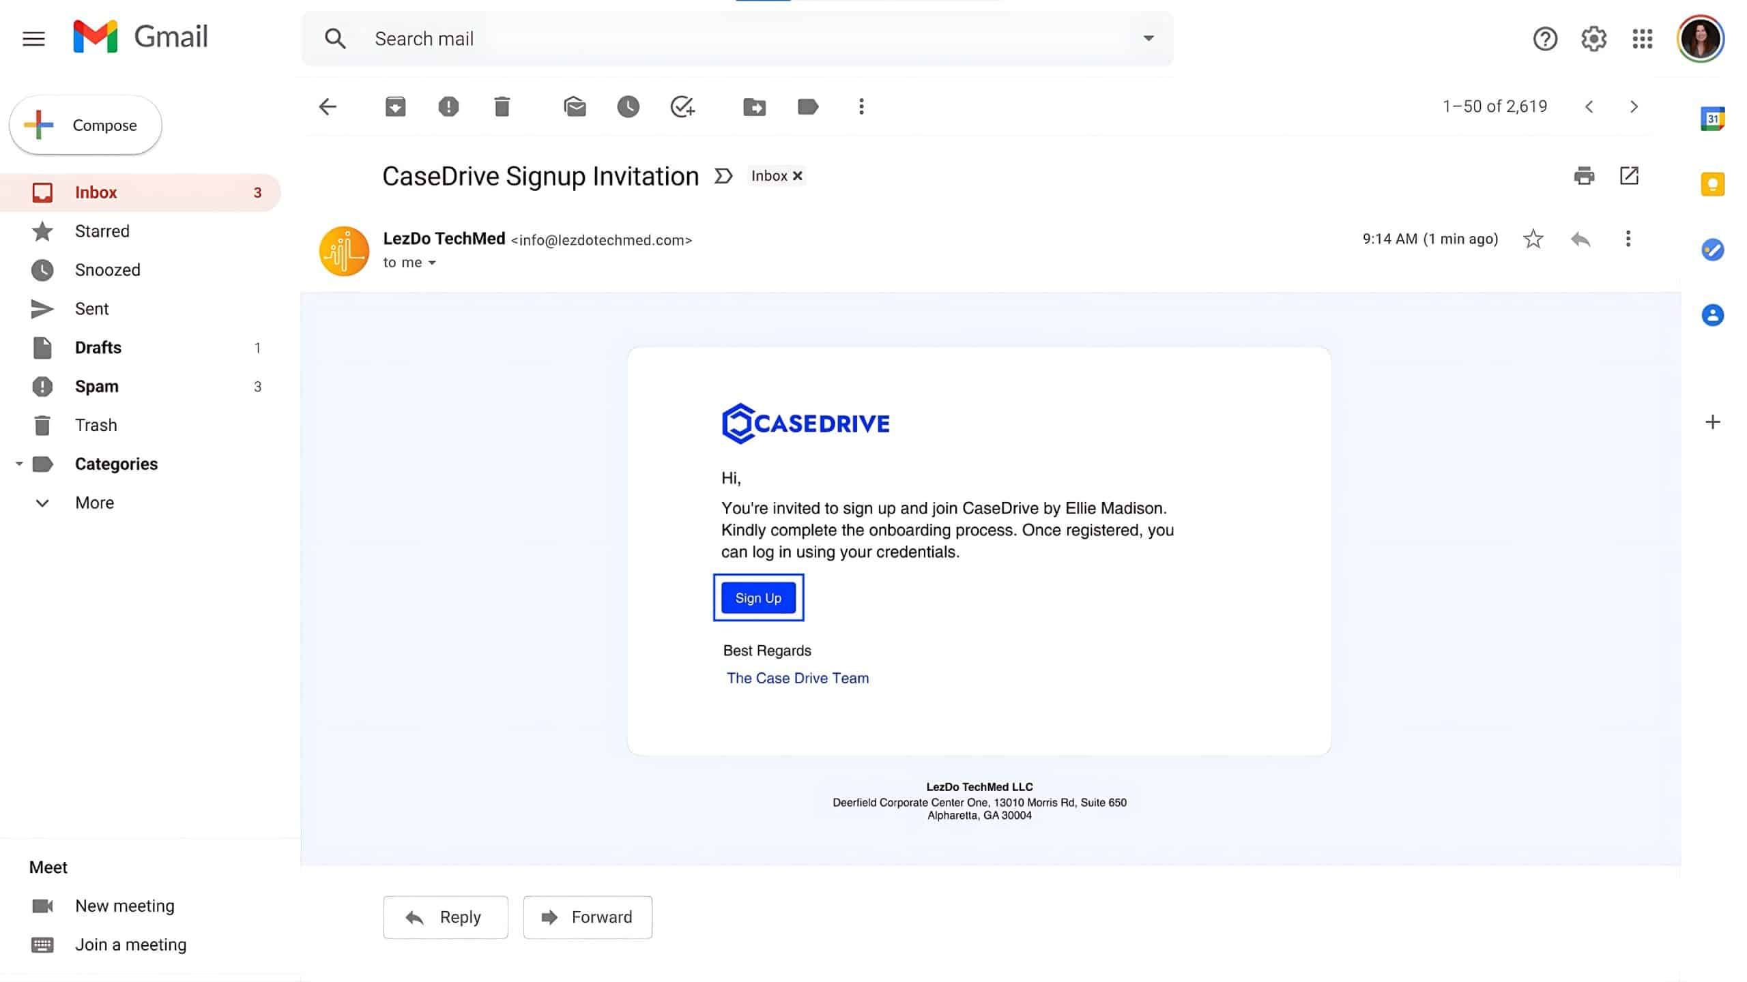Open the Labels icon
Image resolution: width=1747 pixels, height=982 pixels.
(x=808, y=106)
